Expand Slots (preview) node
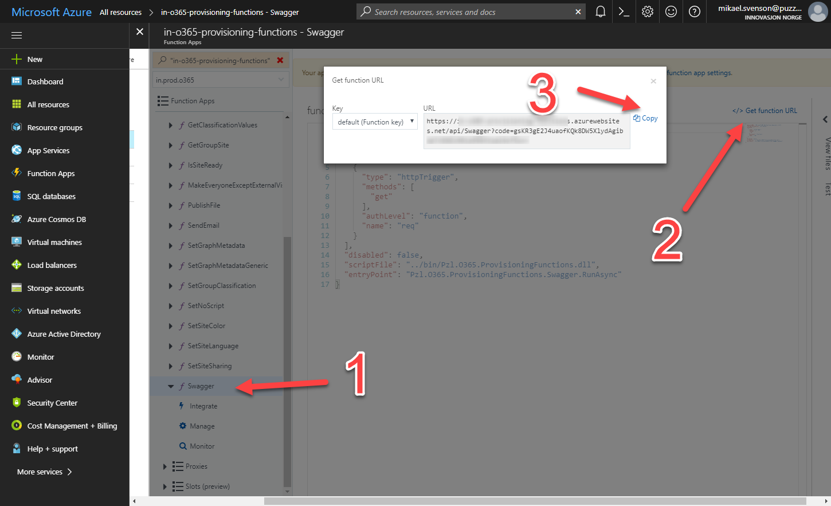 point(165,486)
